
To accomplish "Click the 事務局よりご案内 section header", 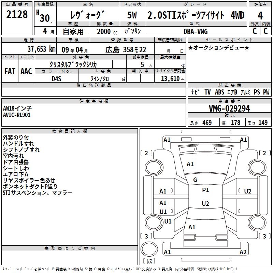I will click(x=70, y=248).
